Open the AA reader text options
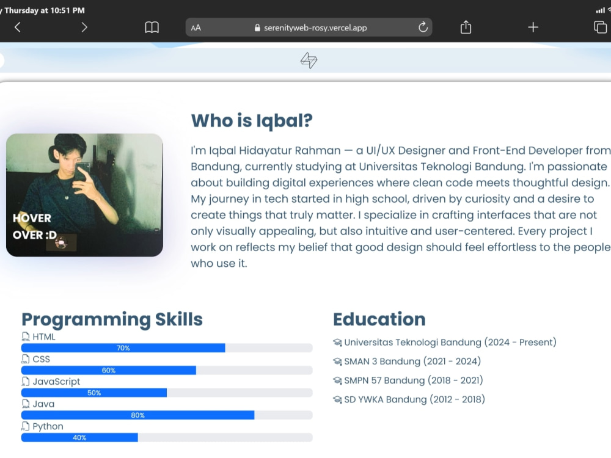Image resolution: width=611 pixels, height=458 pixels. pos(196,27)
